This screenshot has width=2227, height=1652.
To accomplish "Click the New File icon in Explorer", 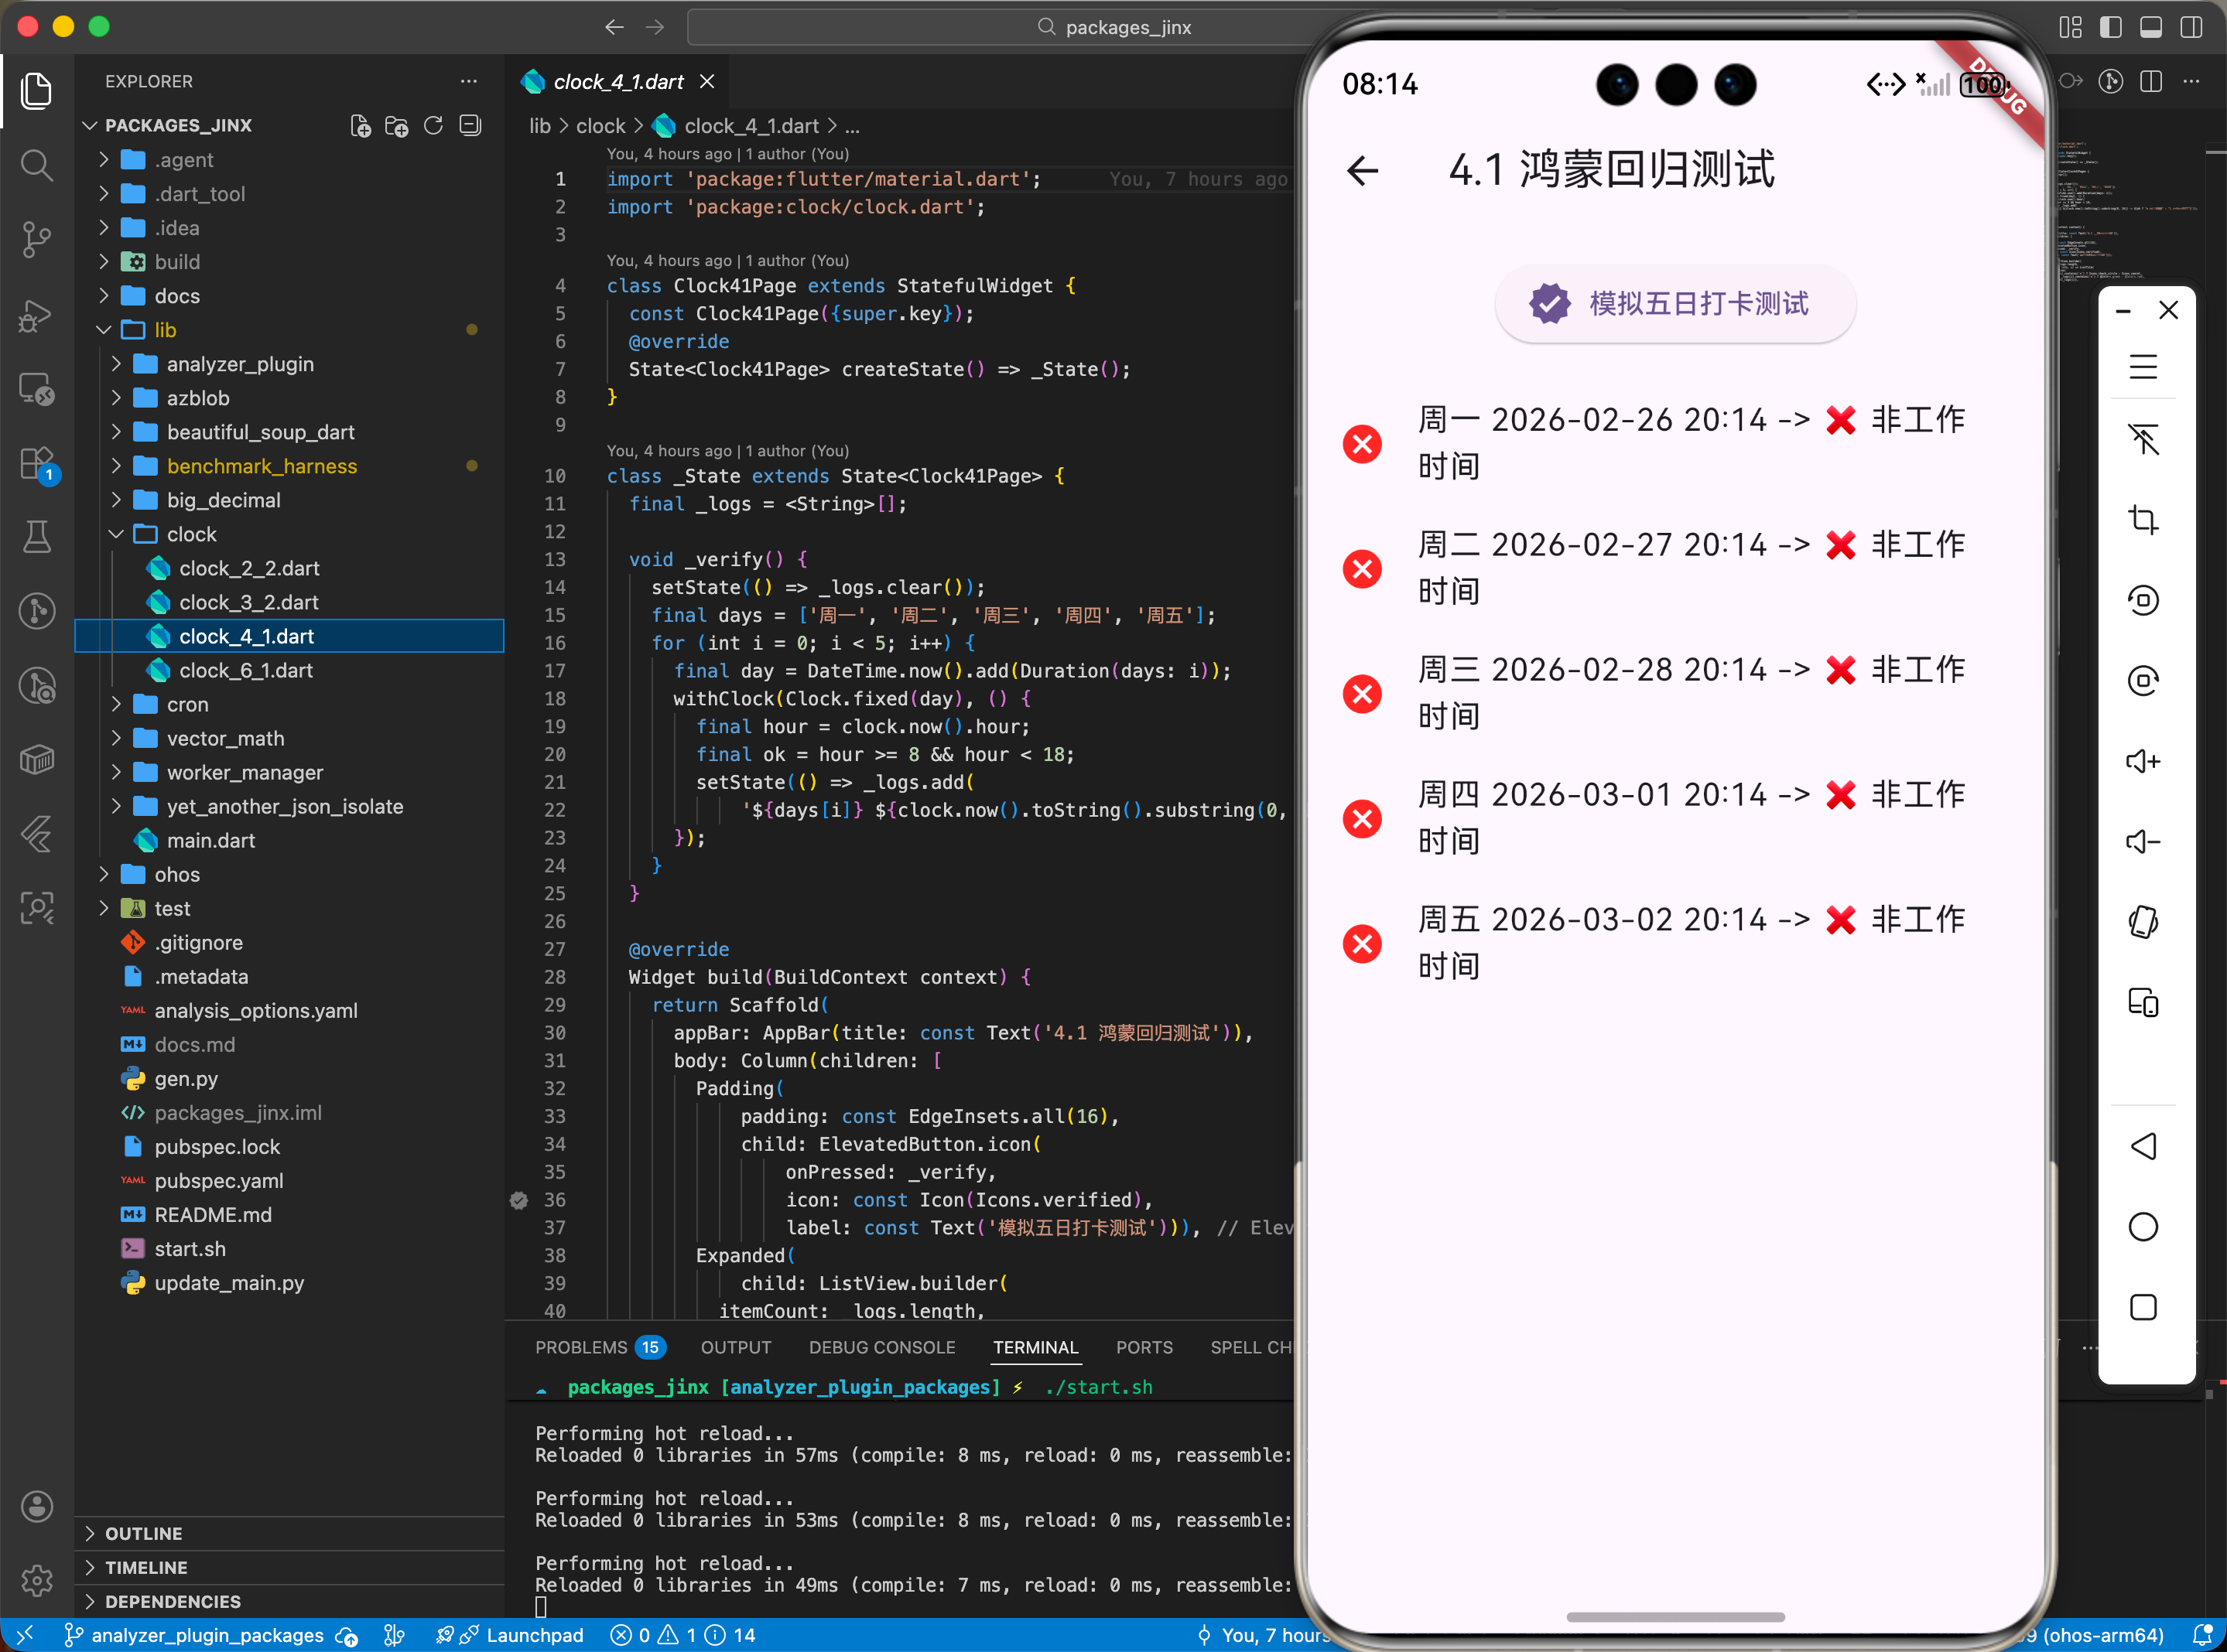I will 360,126.
